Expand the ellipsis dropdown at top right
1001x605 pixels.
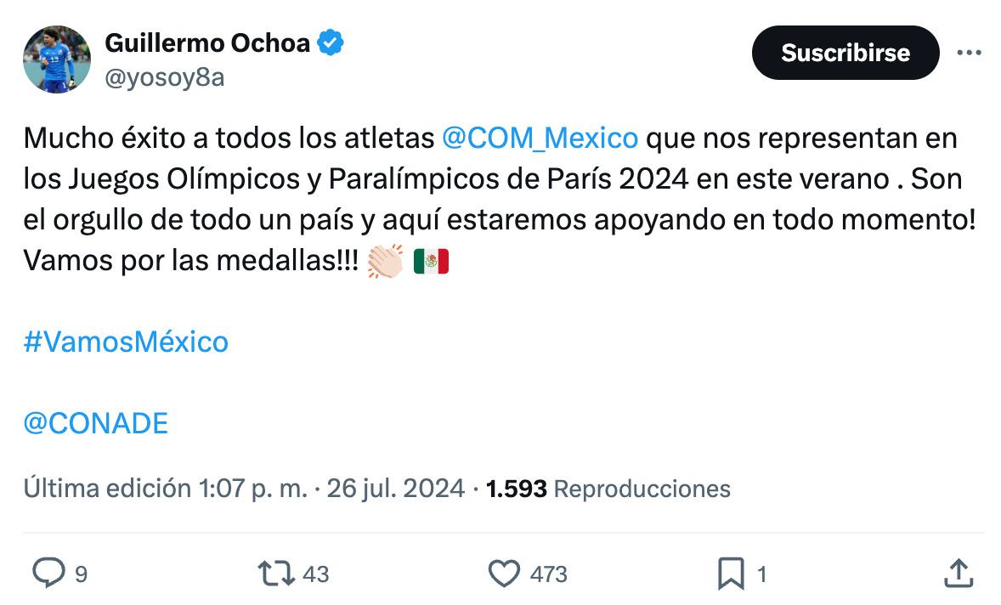point(970,53)
